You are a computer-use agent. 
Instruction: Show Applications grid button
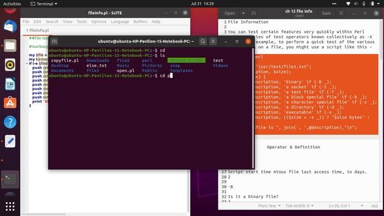pos(10,206)
